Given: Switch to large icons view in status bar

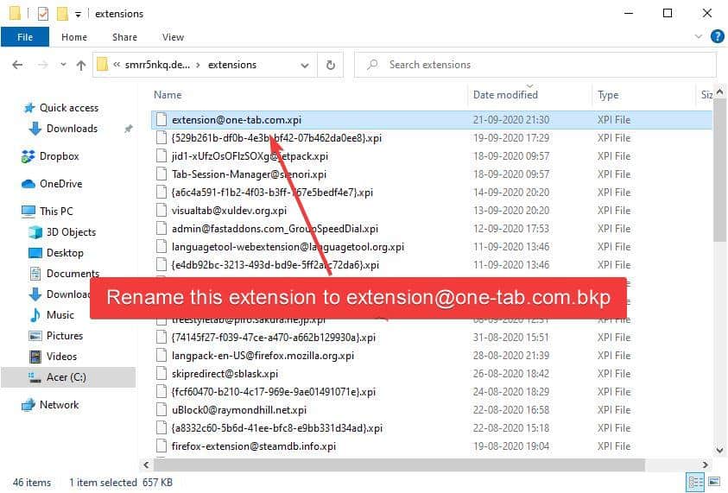Looking at the screenshot, I should [x=713, y=482].
